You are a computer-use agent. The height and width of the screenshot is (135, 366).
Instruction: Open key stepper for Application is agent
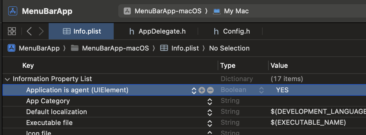pos(194,90)
